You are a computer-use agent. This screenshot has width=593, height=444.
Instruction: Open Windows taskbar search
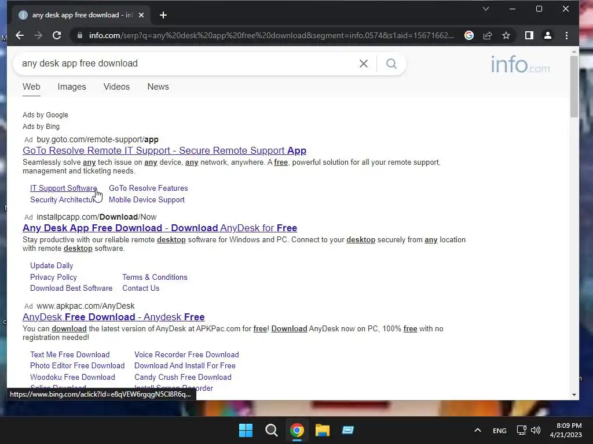point(271,430)
